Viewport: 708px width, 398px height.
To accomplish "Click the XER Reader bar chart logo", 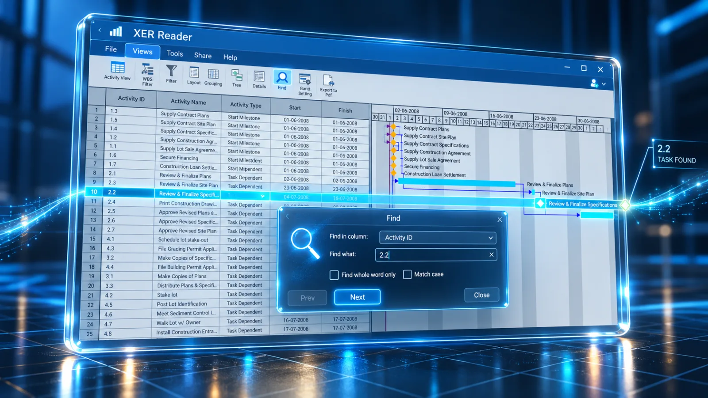I will (116, 31).
